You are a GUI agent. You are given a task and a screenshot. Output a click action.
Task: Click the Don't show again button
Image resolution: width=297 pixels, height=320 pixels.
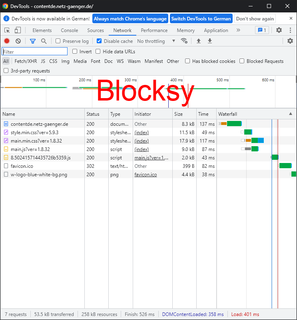point(255,18)
